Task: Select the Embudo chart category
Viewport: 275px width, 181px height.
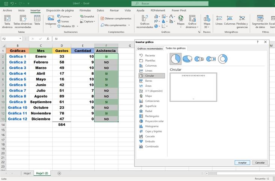Action: click(151, 141)
